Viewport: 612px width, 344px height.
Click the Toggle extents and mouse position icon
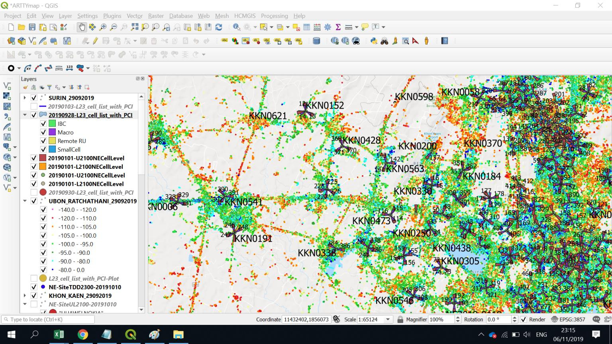(x=336, y=319)
